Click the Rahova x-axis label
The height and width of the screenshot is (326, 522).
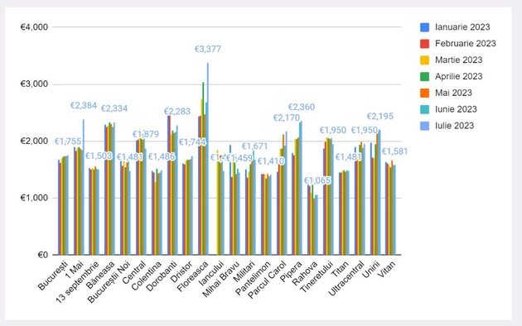305,274
